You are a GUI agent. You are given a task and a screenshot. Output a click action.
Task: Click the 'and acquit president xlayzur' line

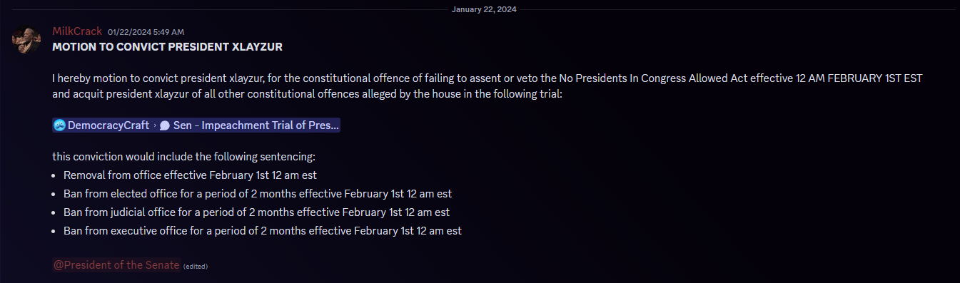(x=308, y=94)
